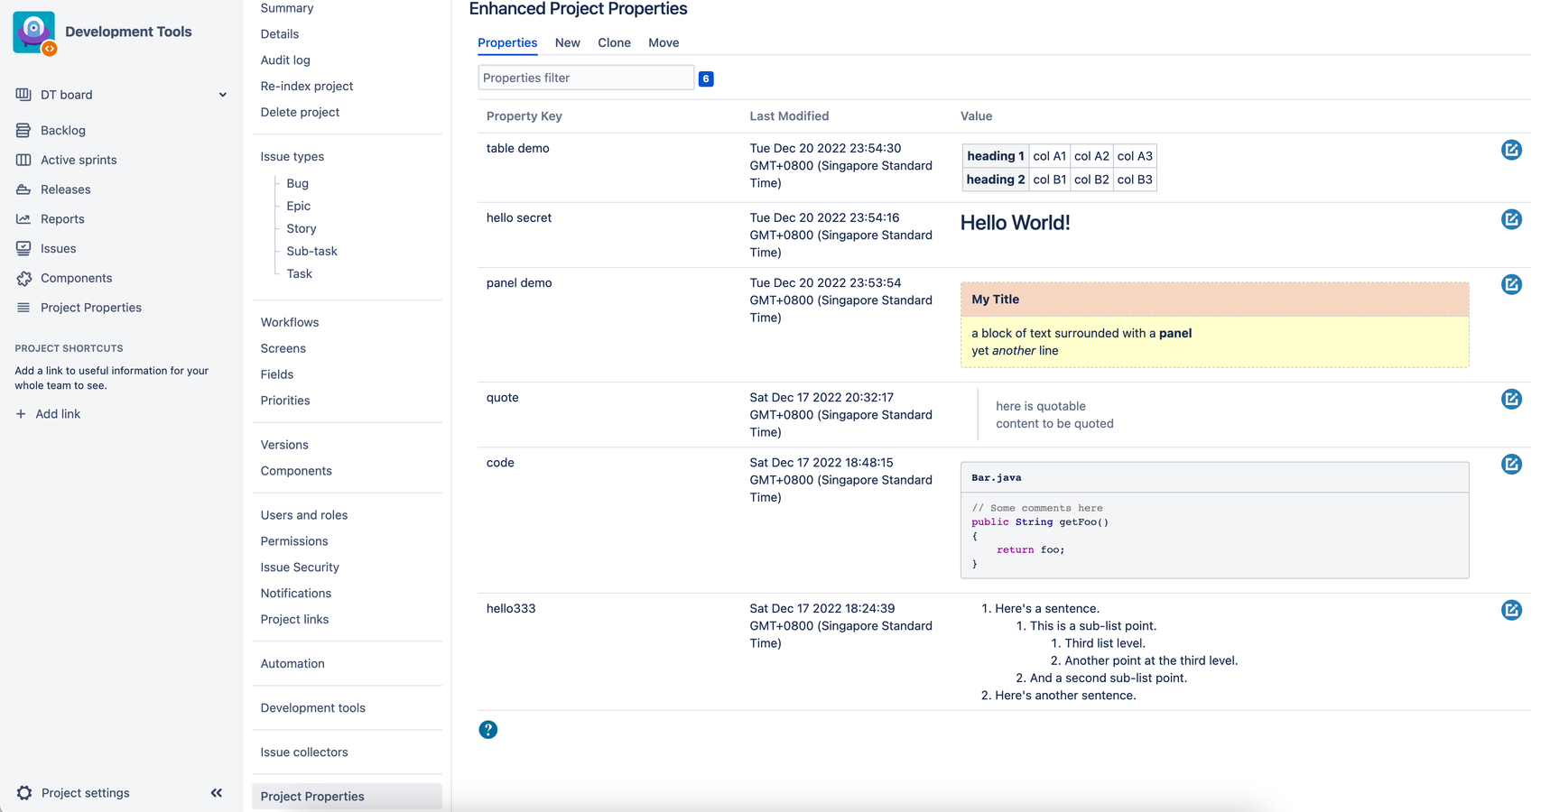The image size is (1550, 812).
Task: Open the Summary settings page
Action: [287, 8]
